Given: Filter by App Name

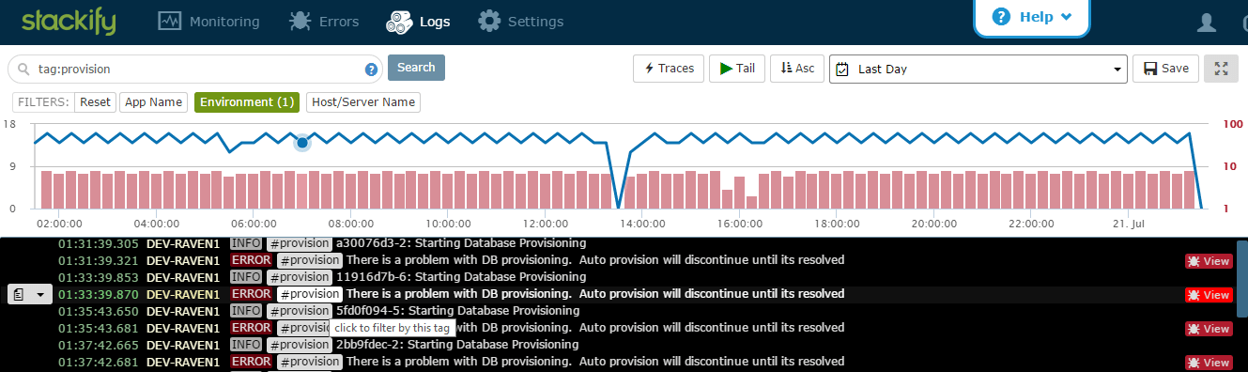Looking at the screenshot, I should pyautogui.click(x=153, y=102).
